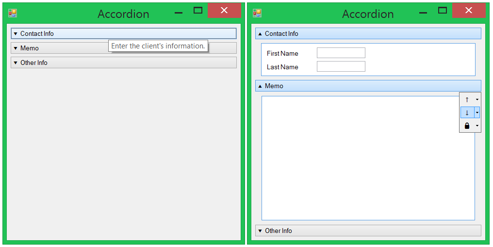Click the up arrow move icon
Viewport: 493px width, 247px height.
[x=467, y=99]
